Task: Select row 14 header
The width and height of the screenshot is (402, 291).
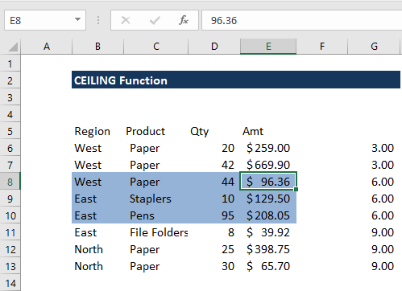Action: (x=10, y=283)
